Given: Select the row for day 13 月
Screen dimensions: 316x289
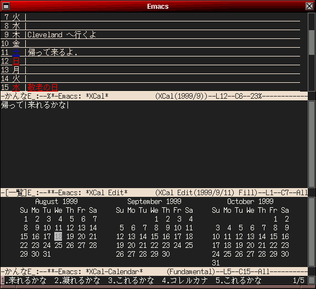Looking at the screenshot, I should [150, 70].
